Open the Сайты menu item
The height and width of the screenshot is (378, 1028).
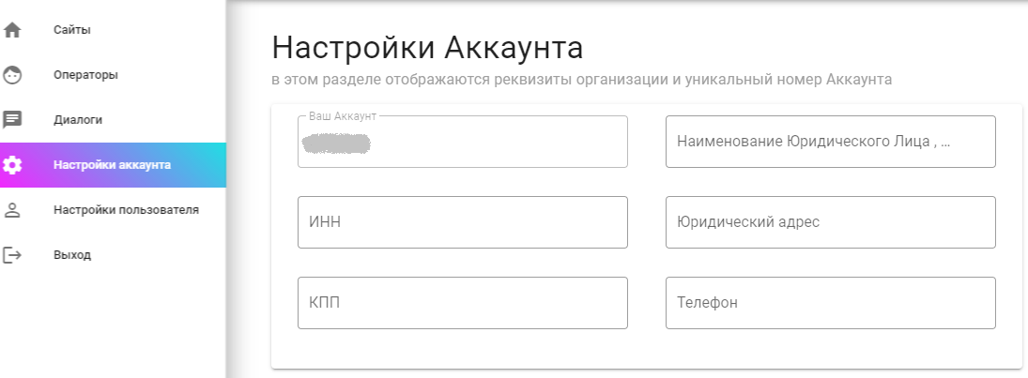point(72,30)
